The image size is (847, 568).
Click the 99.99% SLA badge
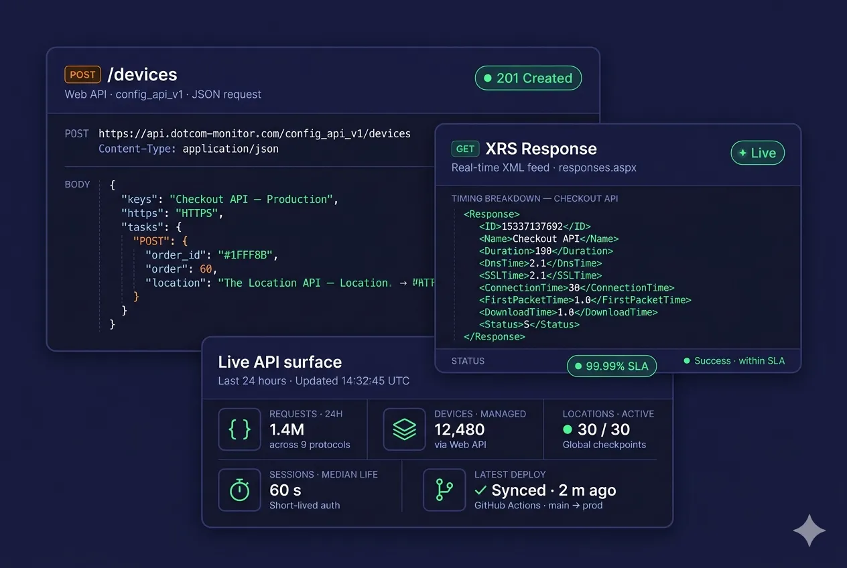612,366
